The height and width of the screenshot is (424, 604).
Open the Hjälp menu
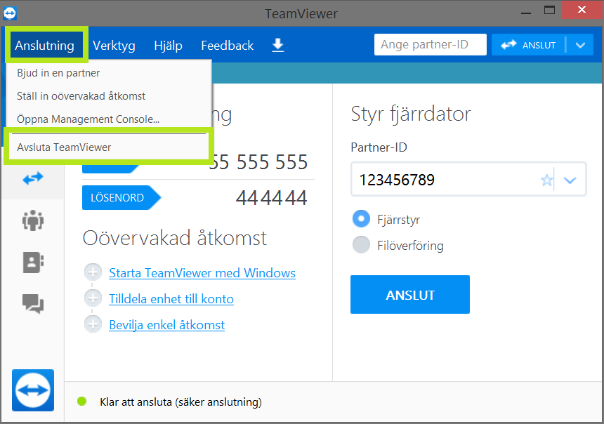click(x=168, y=46)
